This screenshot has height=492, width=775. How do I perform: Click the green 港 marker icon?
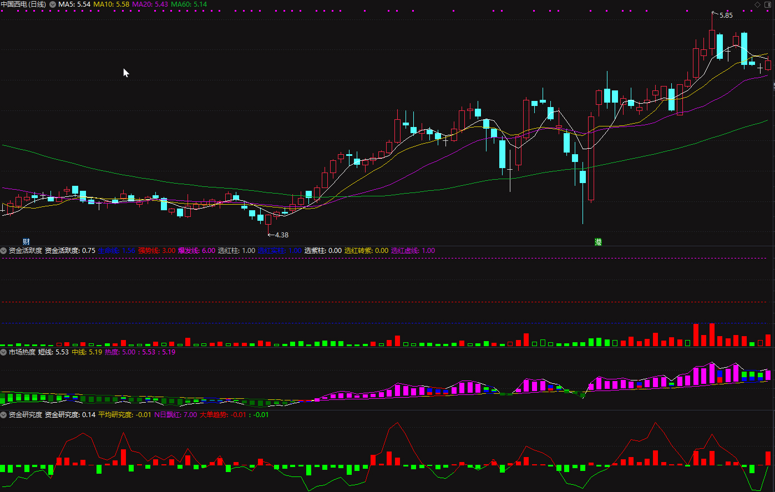(598, 242)
